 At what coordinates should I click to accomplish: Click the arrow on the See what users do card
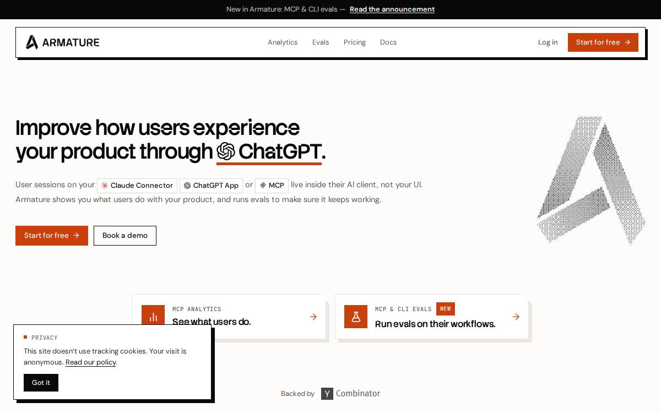coord(313,317)
